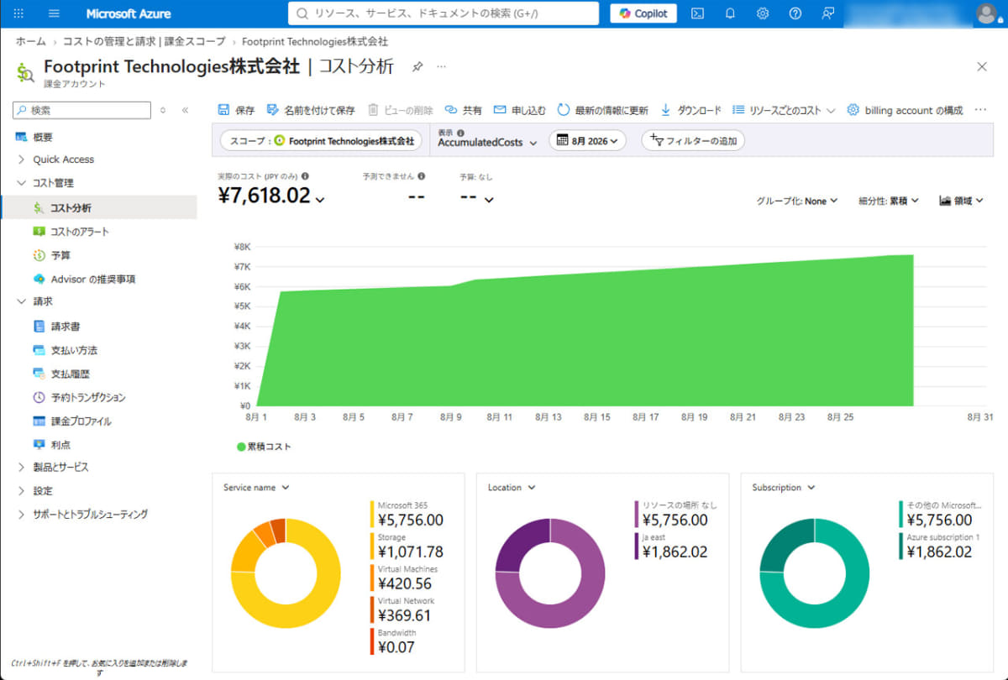This screenshot has height=680, width=1008.
Task: Close the cost analysis blade
Action: 982,66
